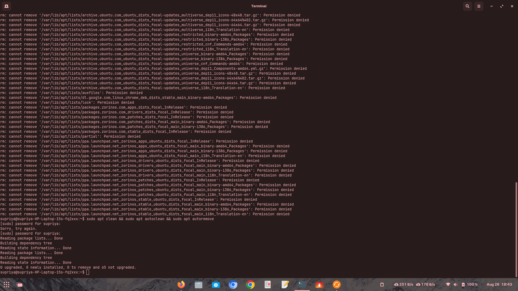Click the focal-updates_universe_cnf_Commands-amd64 line
518x291 pixels.
point(141,64)
